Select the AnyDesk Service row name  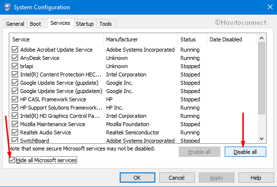(x=40, y=58)
